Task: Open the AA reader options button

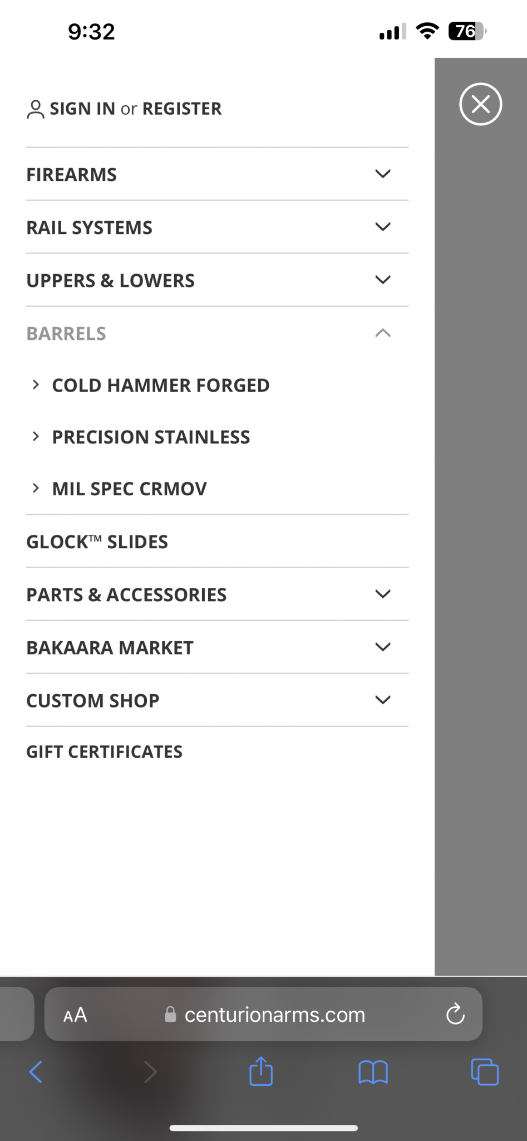Action: tap(75, 1015)
